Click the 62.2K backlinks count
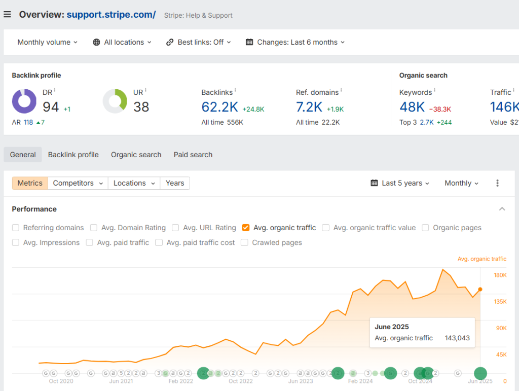This screenshot has height=391, width=519. point(219,107)
